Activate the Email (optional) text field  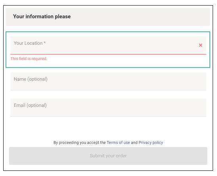point(108,108)
